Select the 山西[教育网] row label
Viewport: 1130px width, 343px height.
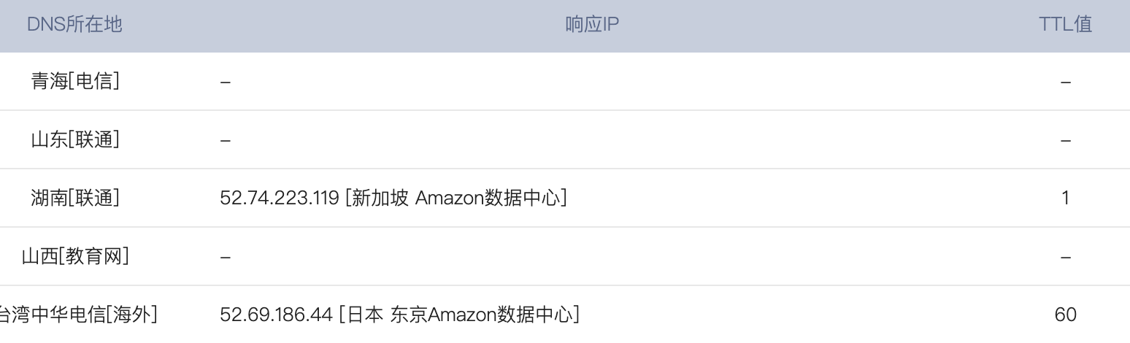(x=75, y=256)
